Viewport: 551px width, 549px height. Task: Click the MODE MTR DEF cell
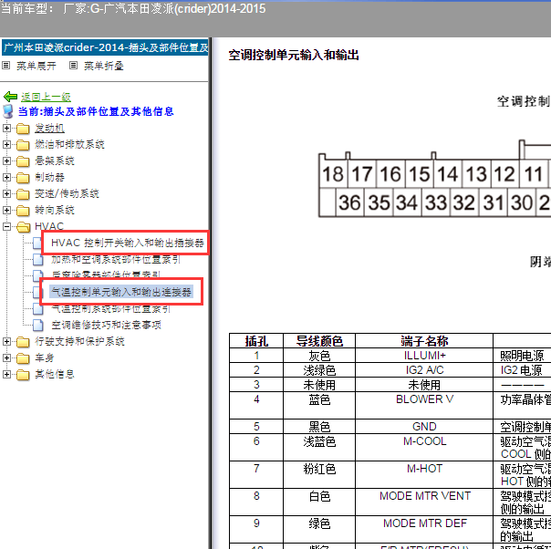[424, 529]
